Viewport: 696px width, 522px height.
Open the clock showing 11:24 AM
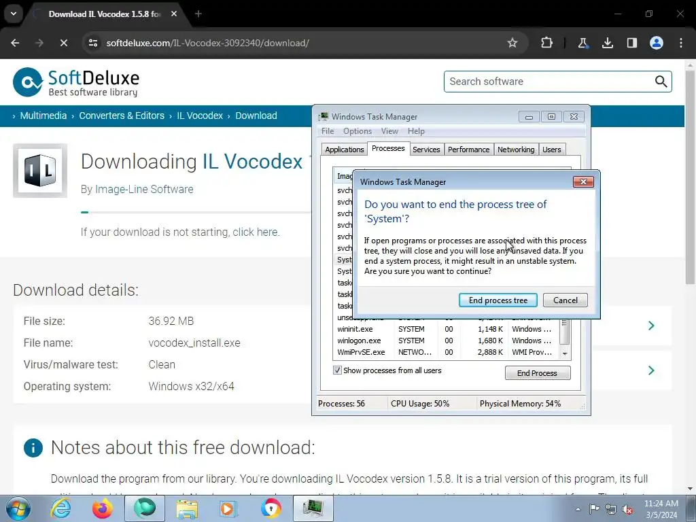pyautogui.click(x=661, y=509)
